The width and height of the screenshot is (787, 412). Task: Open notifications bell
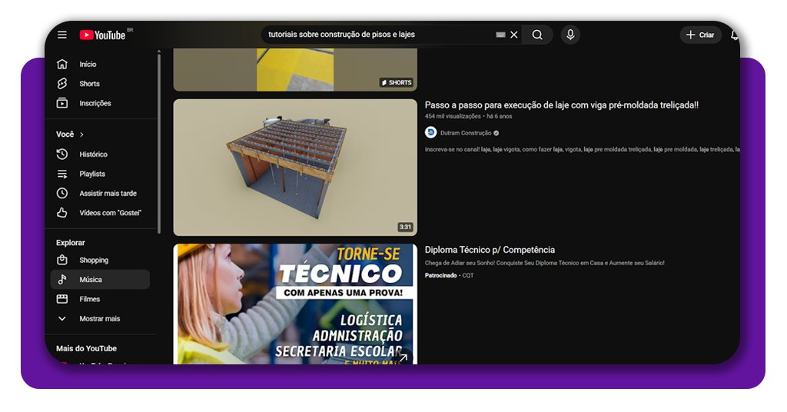734,35
